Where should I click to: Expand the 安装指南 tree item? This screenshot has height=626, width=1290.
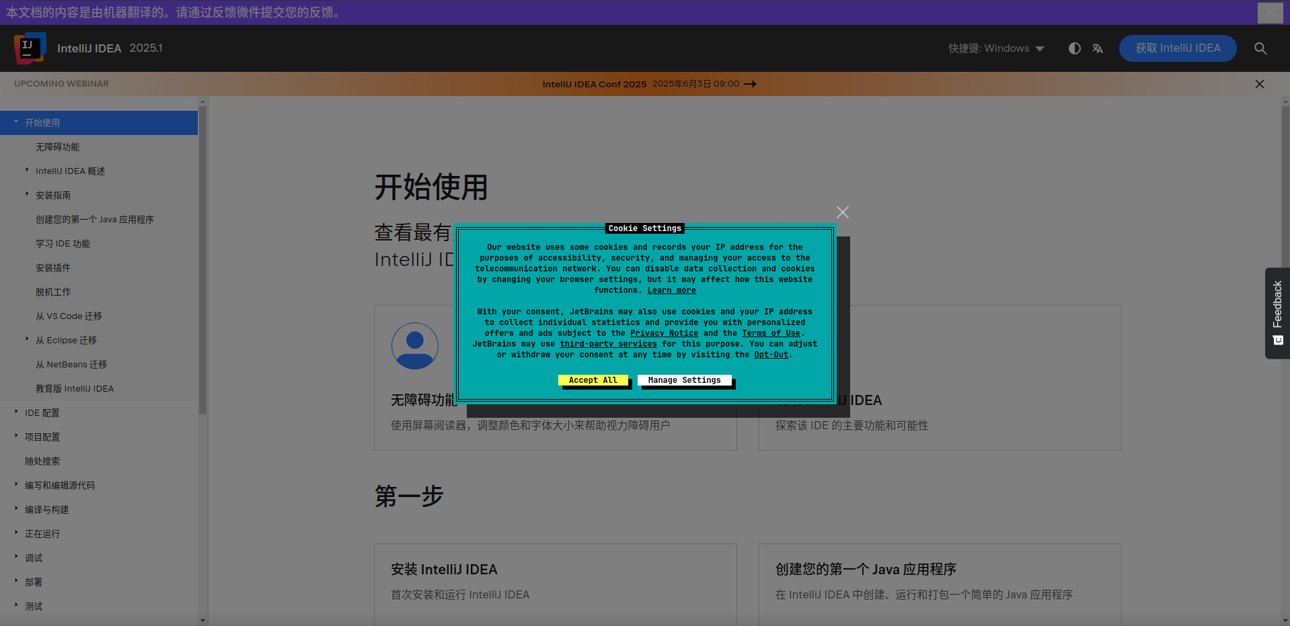[27, 195]
